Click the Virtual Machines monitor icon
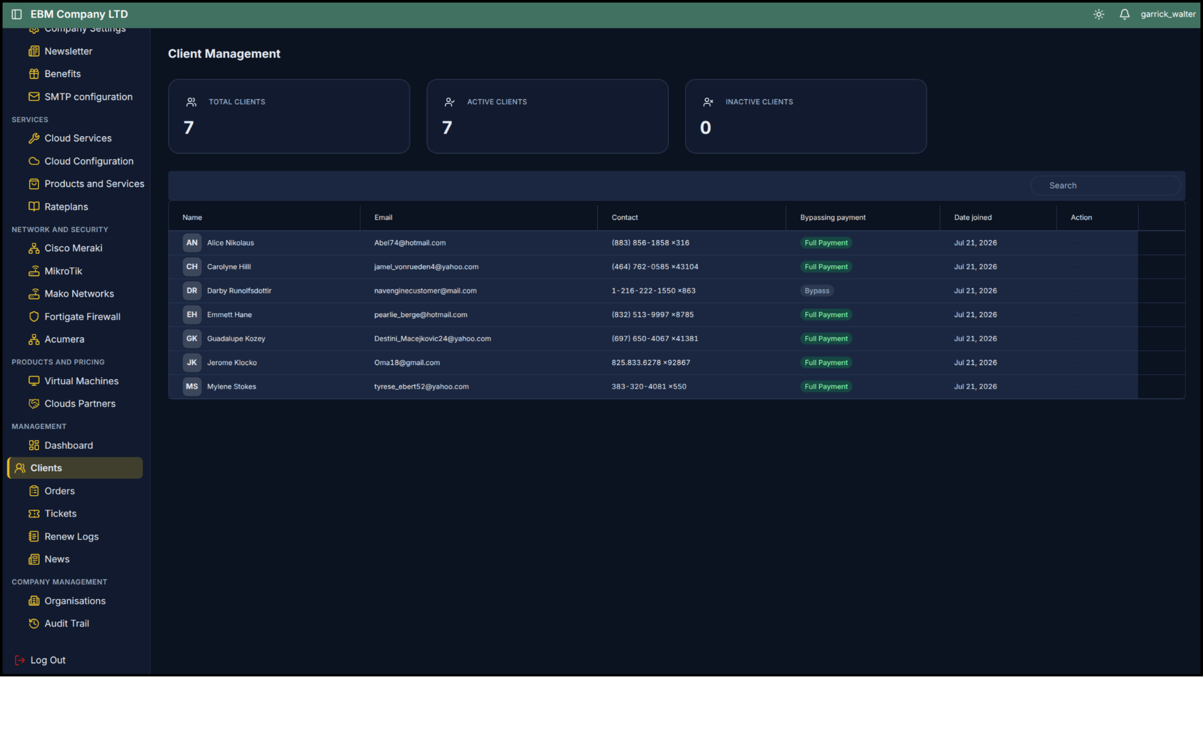 (34, 381)
